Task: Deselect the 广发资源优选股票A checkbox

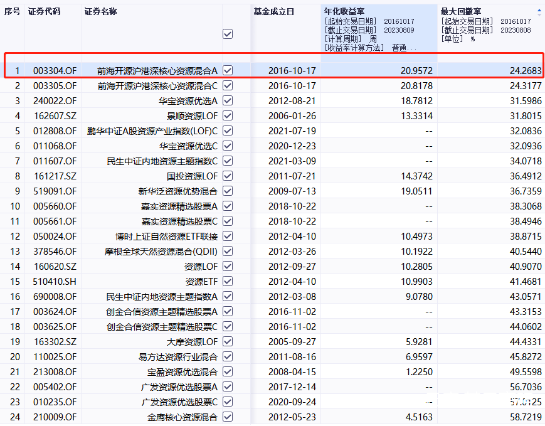Action: tap(228, 387)
